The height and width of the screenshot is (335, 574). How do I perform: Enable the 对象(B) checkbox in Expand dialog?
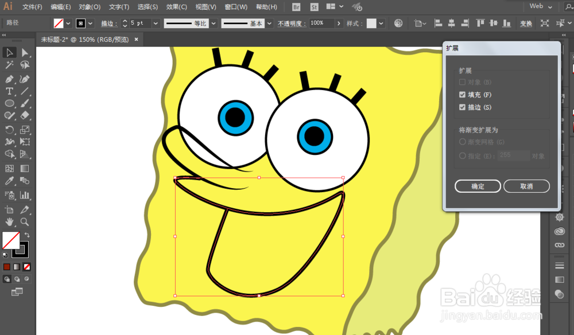click(x=462, y=82)
